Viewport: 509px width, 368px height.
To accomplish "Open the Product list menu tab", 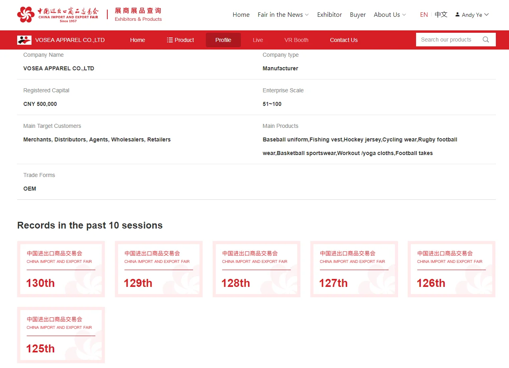I will coord(180,40).
